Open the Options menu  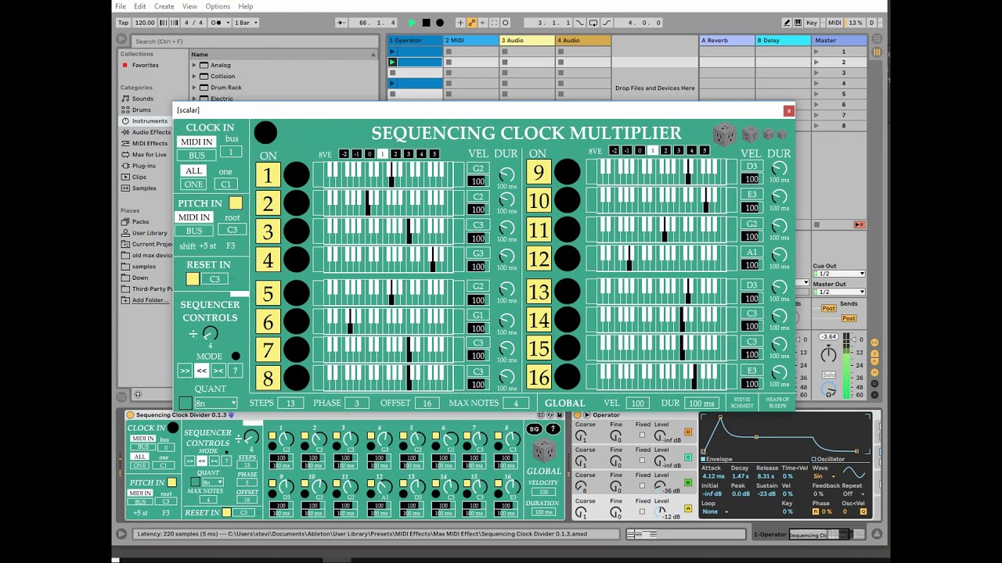[218, 6]
